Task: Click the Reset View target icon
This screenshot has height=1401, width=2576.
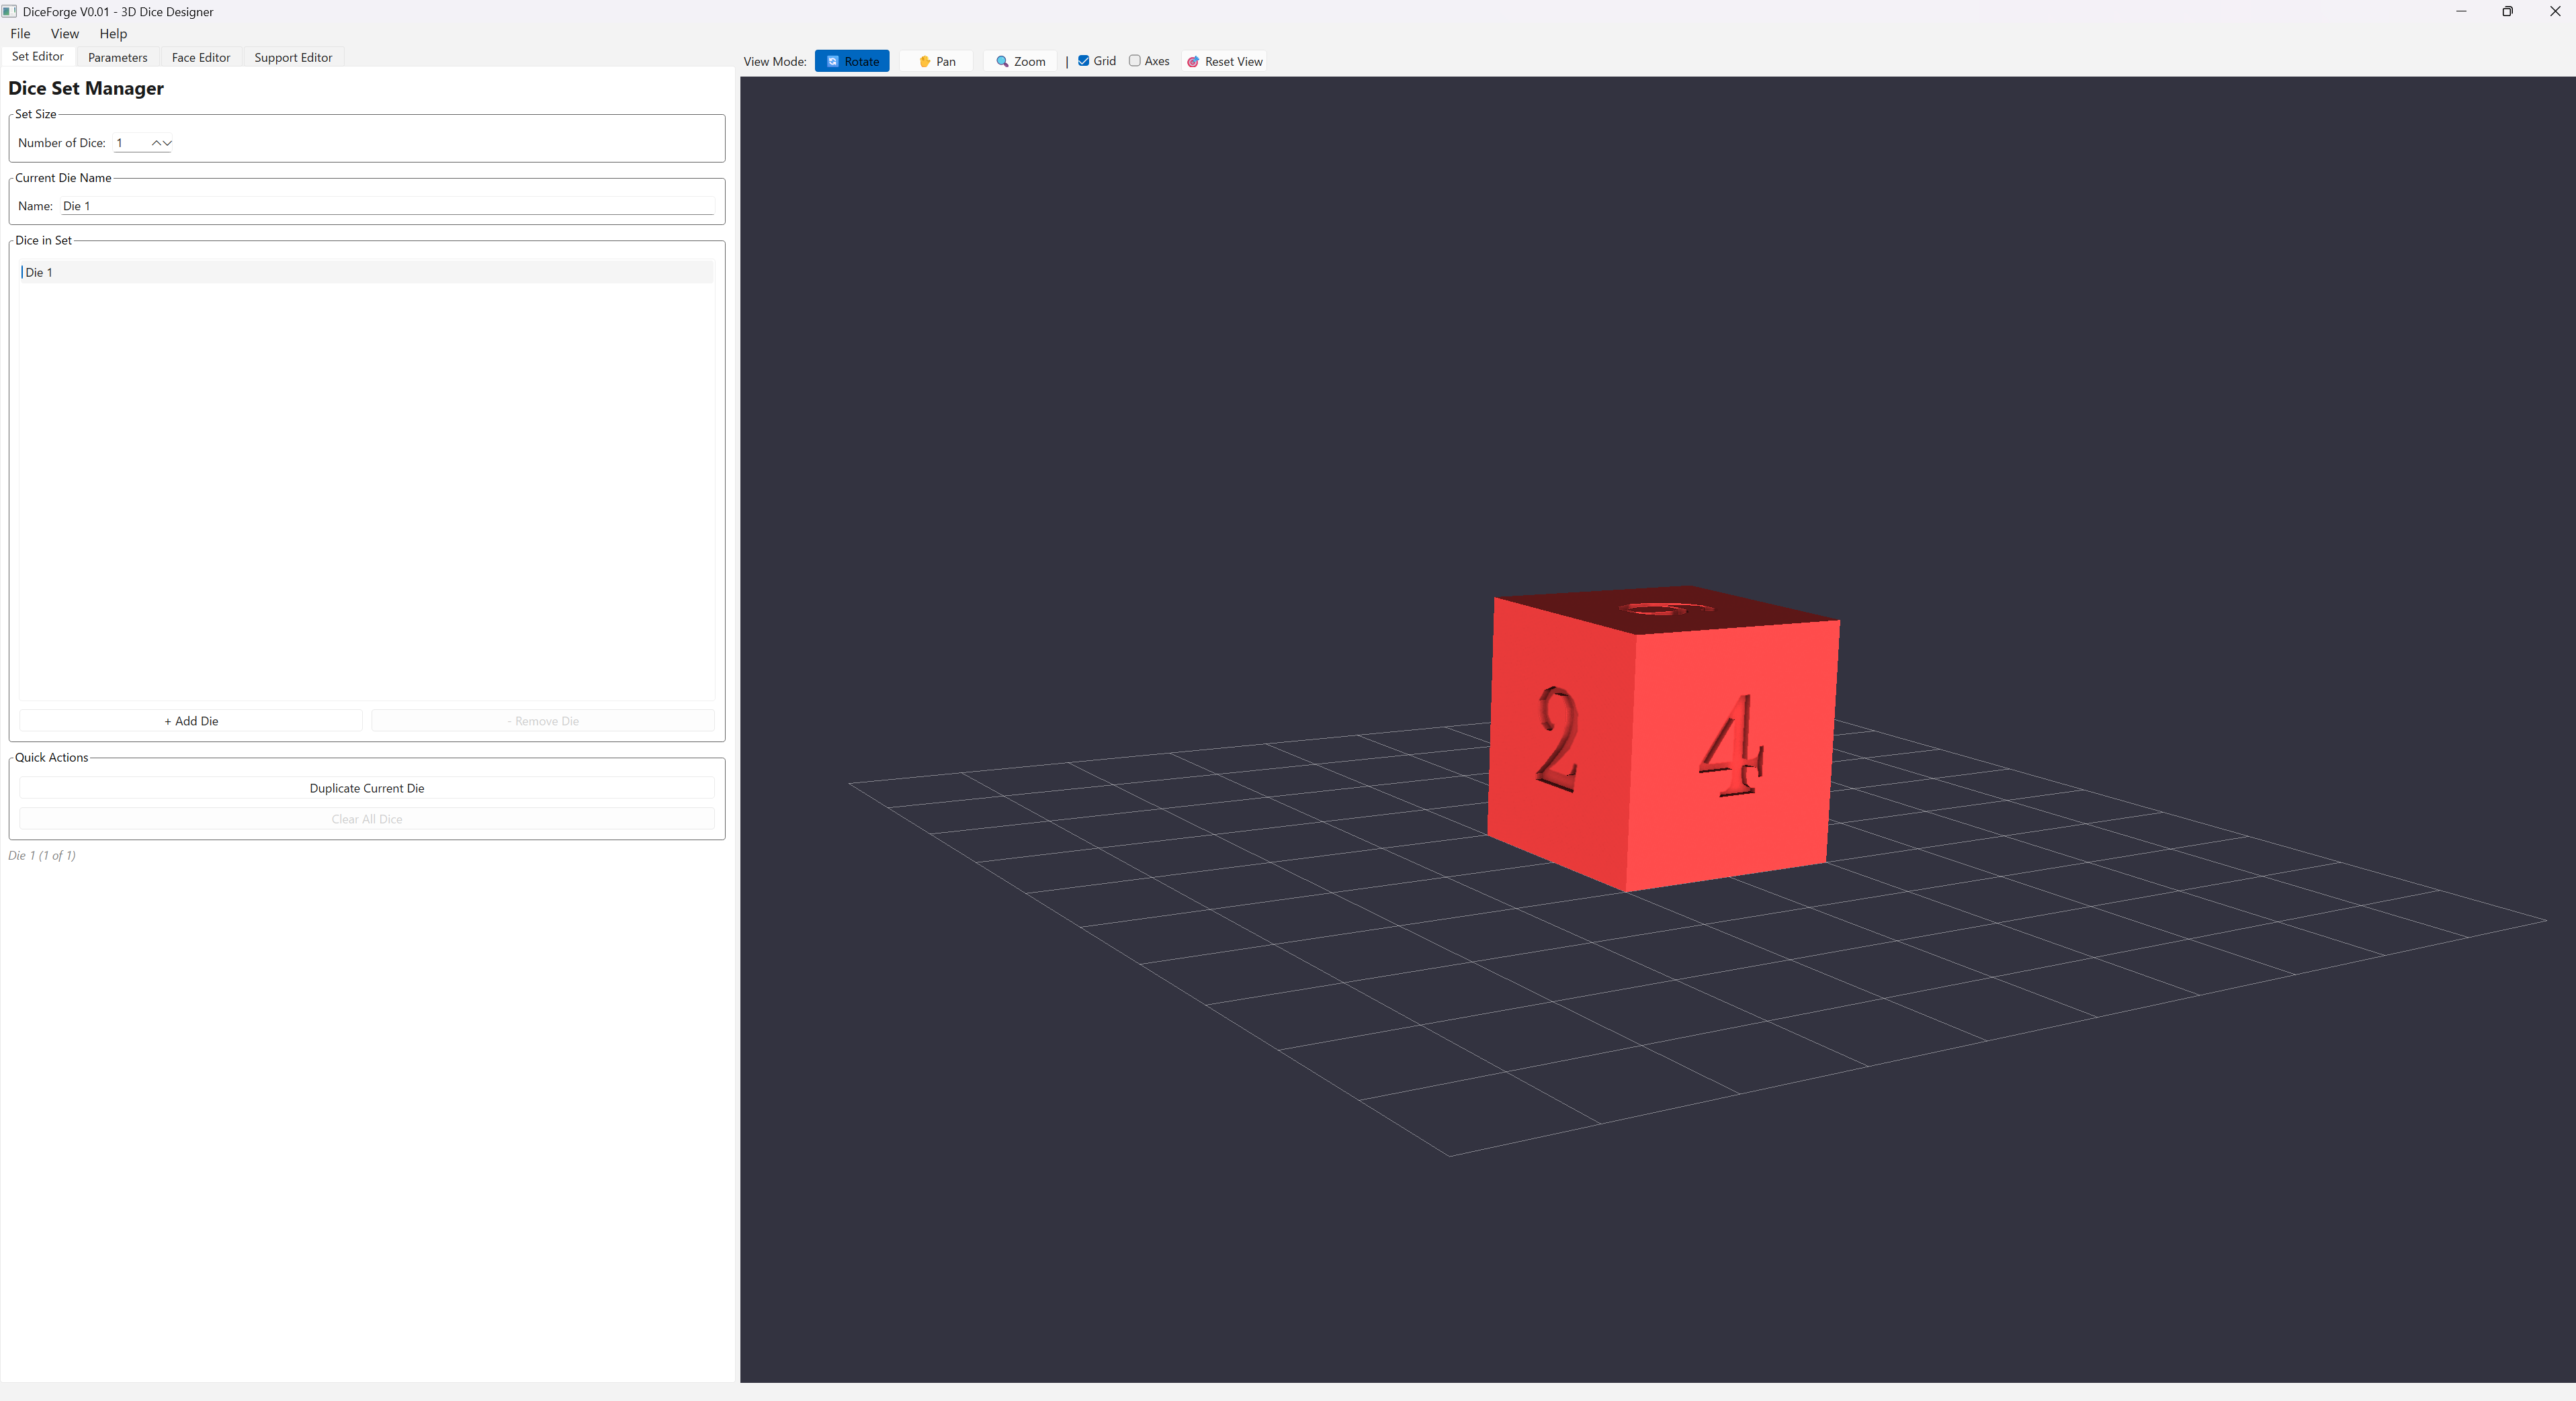Action: 1193,62
